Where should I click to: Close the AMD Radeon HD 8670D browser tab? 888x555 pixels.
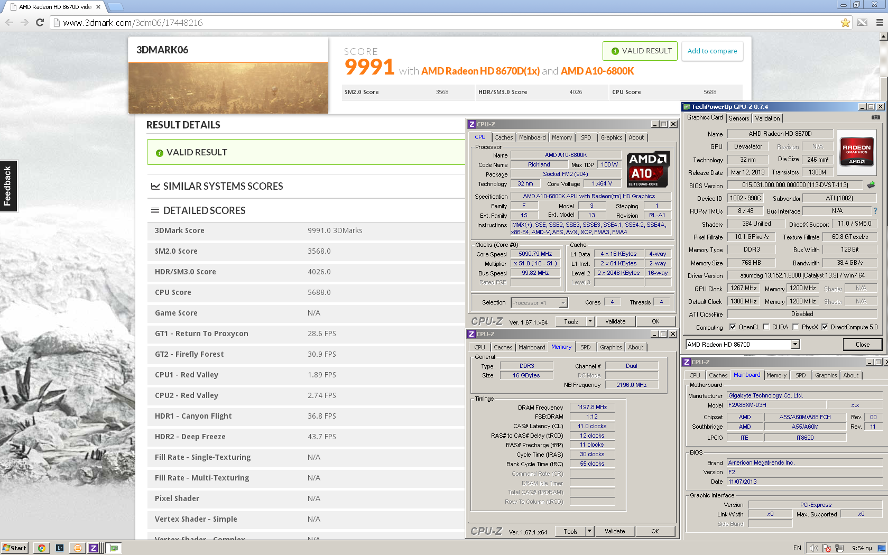[x=98, y=7]
